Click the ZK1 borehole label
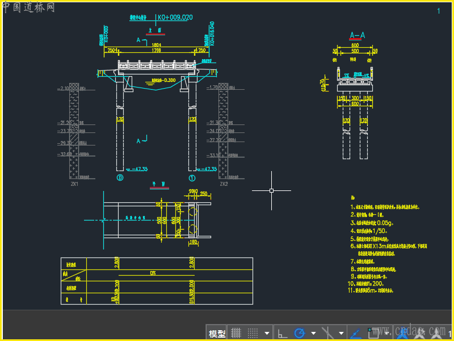Screen dimensions: 454x341 [x=74, y=184]
